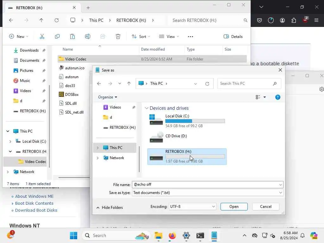324x243 pixels.
Task: Open the See more ellipsis menu
Action: 190,37
